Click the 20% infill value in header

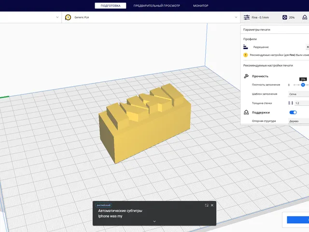[292, 17]
